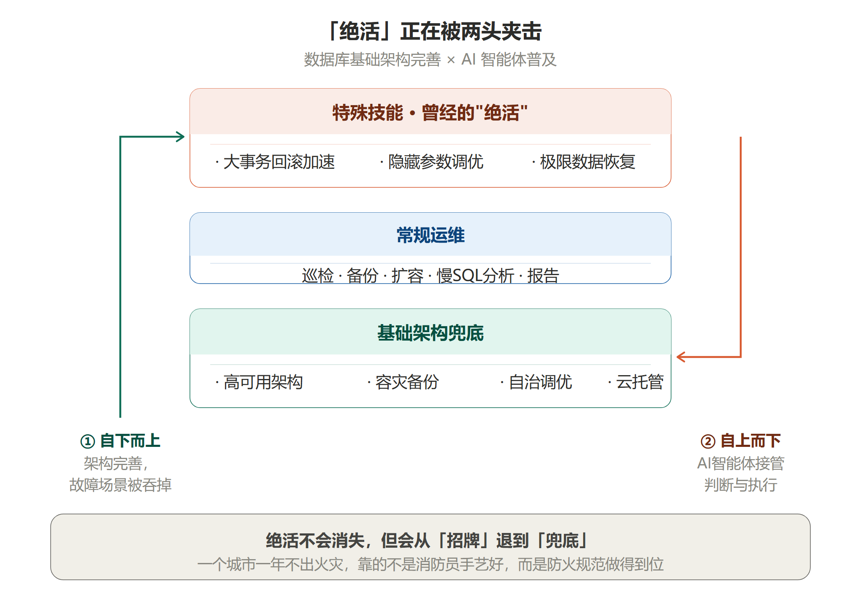Click the line 巡检 · 备份 · 扩容 · 慢SQL分析 · 报告
Screen dimensions: 861x595
click(430, 276)
